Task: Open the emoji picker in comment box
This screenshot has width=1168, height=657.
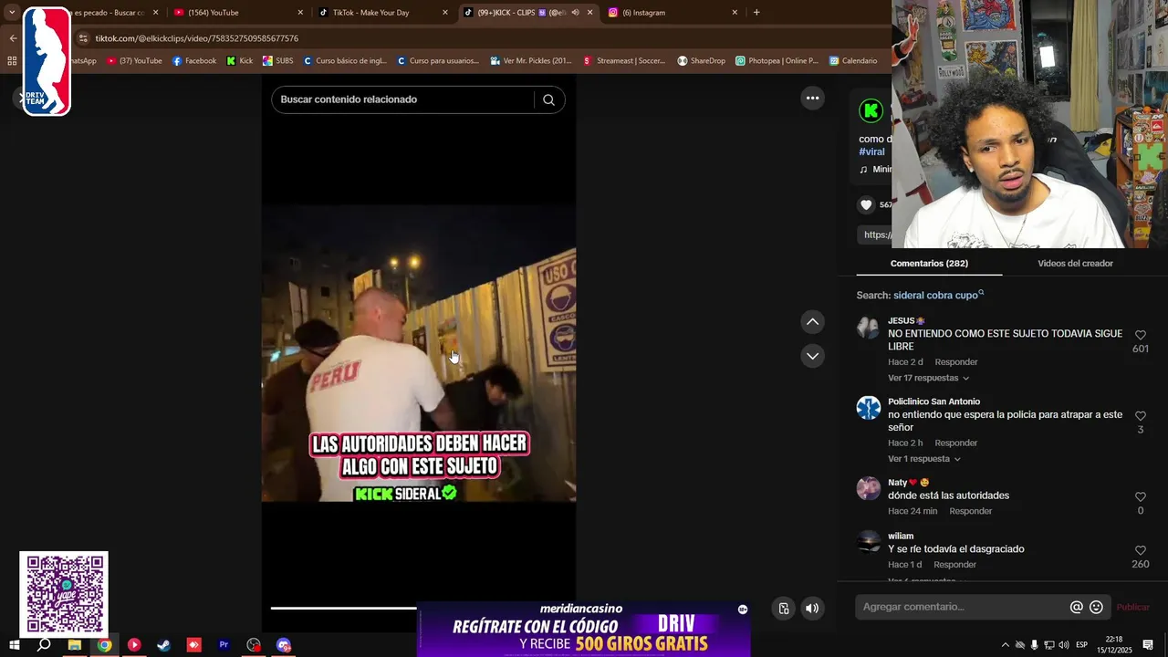Action: click(x=1096, y=607)
